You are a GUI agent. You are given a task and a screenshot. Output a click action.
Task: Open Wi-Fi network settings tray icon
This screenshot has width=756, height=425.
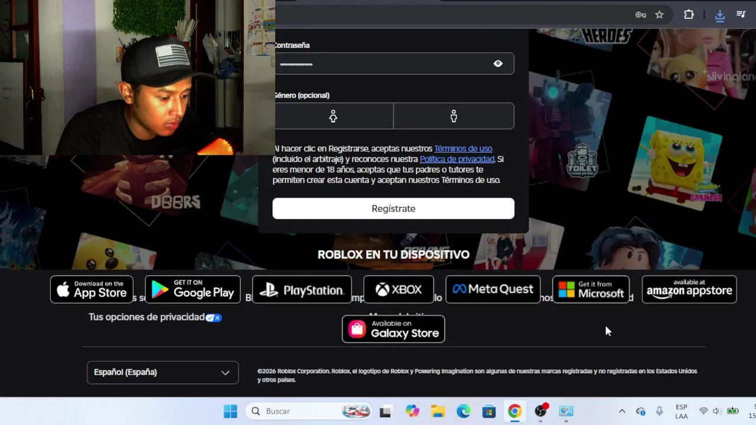point(703,411)
